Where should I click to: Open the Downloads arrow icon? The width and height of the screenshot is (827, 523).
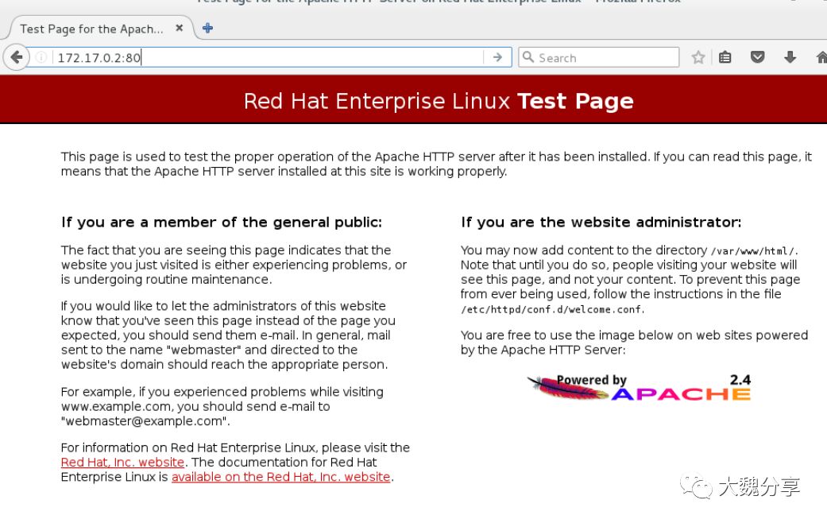[790, 57]
